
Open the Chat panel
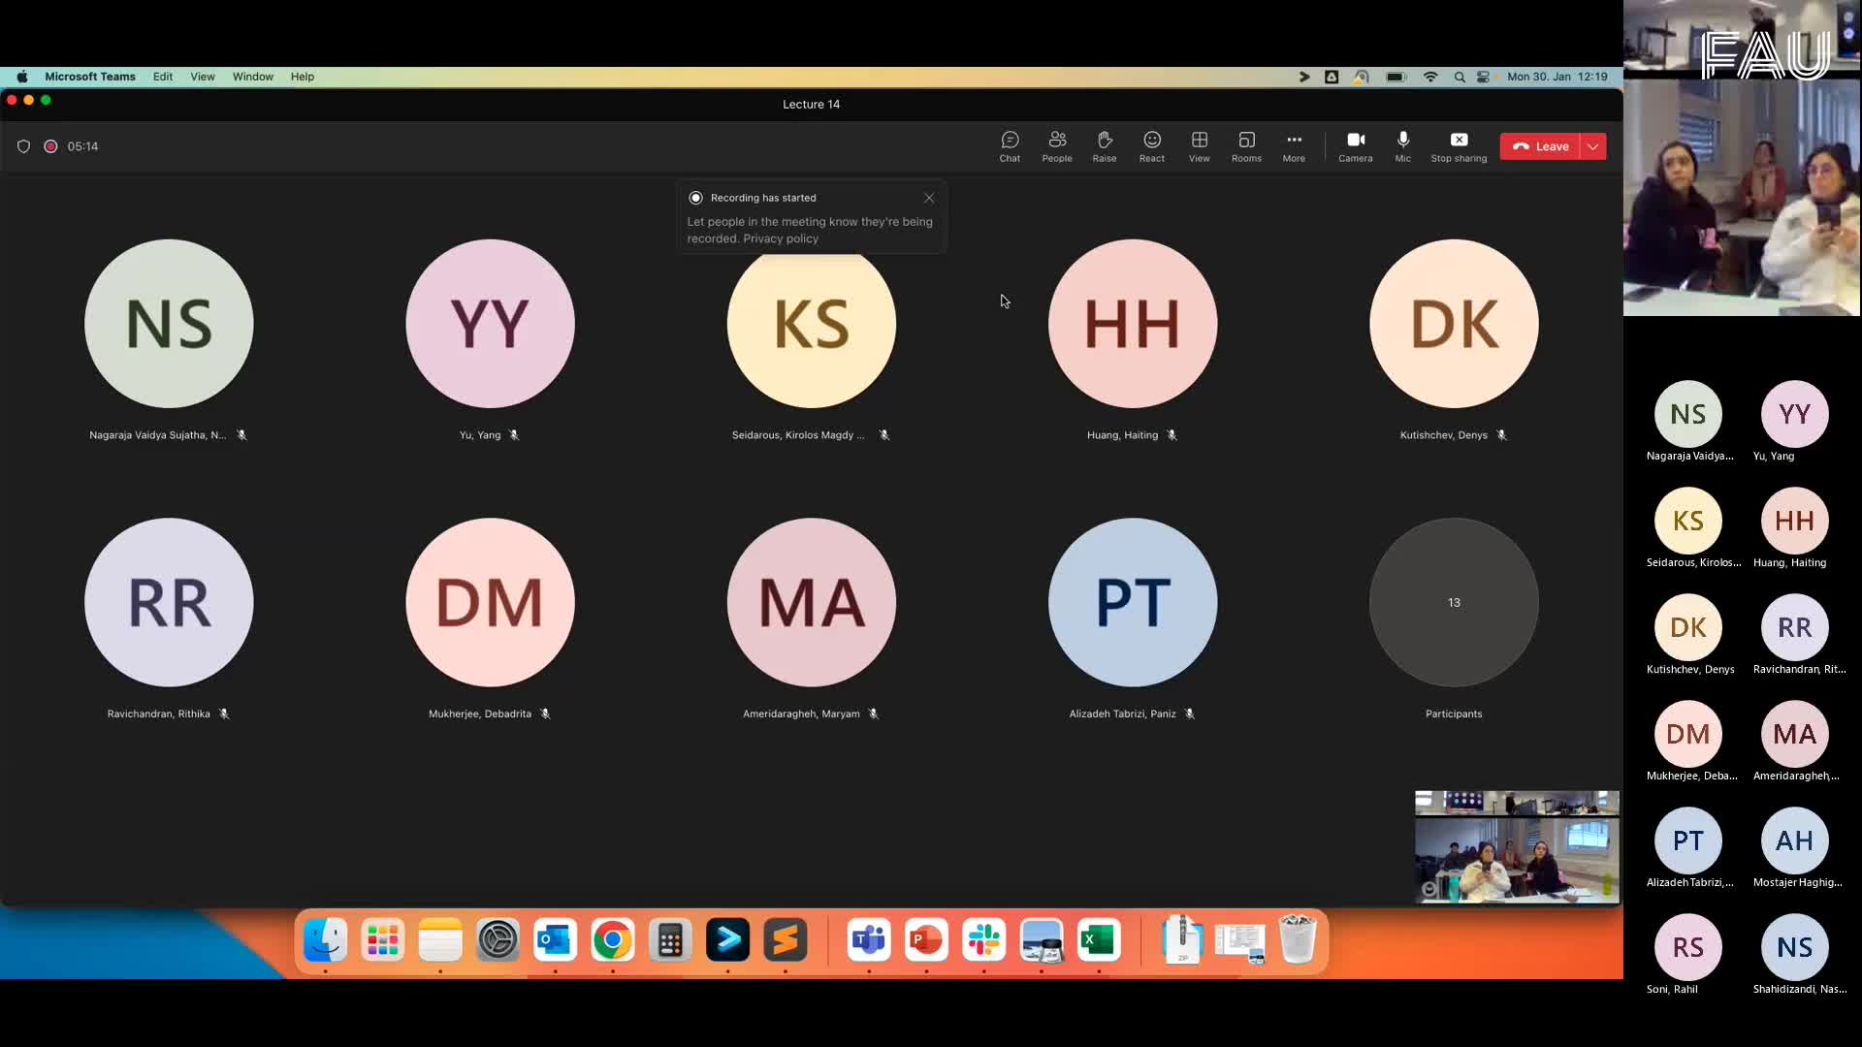coord(1009,145)
